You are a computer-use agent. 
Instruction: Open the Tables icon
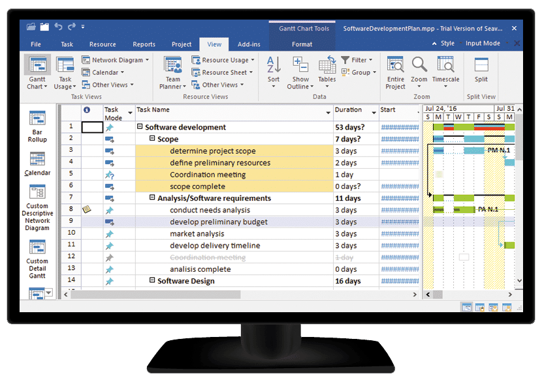tap(327, 65)
